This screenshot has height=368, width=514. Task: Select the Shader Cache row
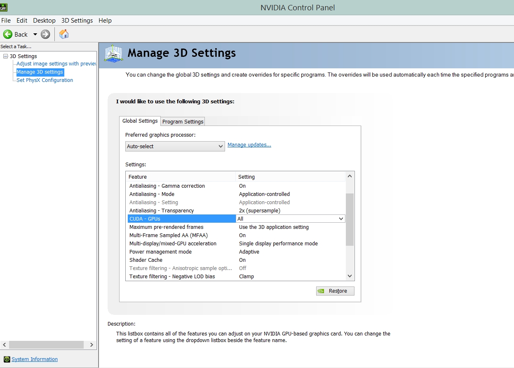[236, 260]
